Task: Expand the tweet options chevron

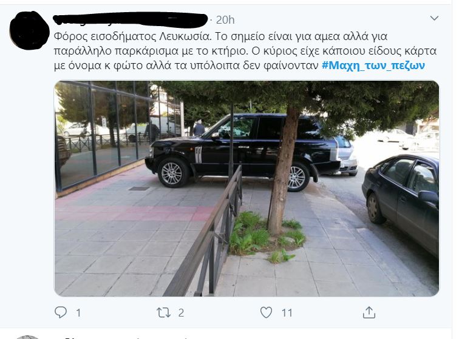Action: [x=434, y=18]
